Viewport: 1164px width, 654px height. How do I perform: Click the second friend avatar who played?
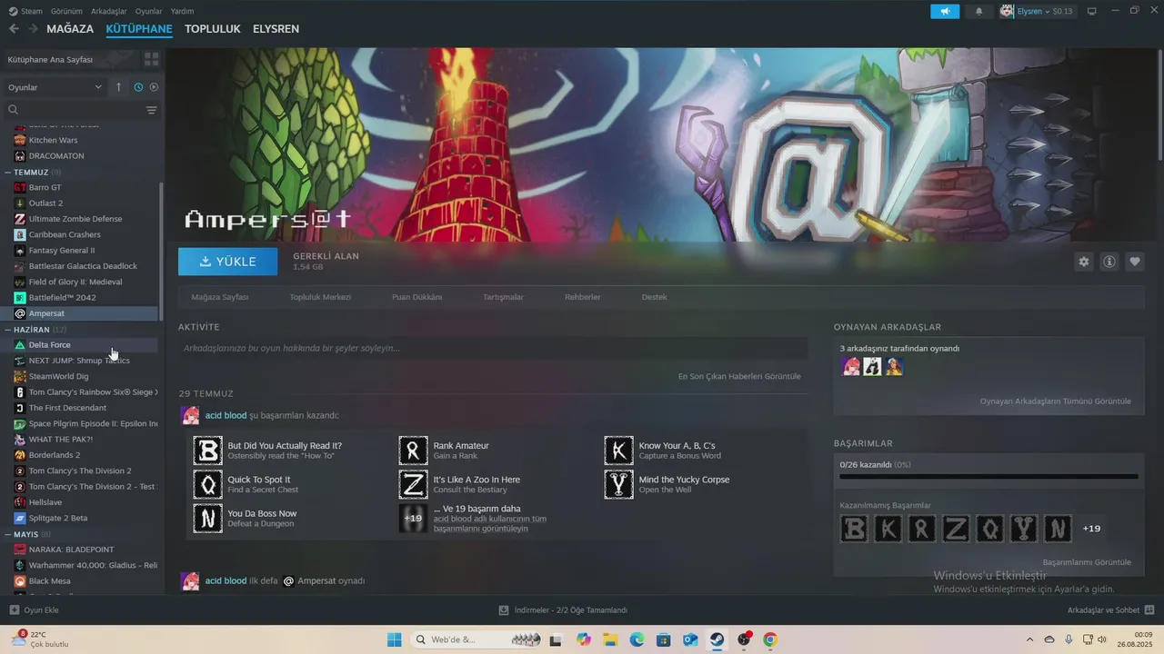point(872,367)
